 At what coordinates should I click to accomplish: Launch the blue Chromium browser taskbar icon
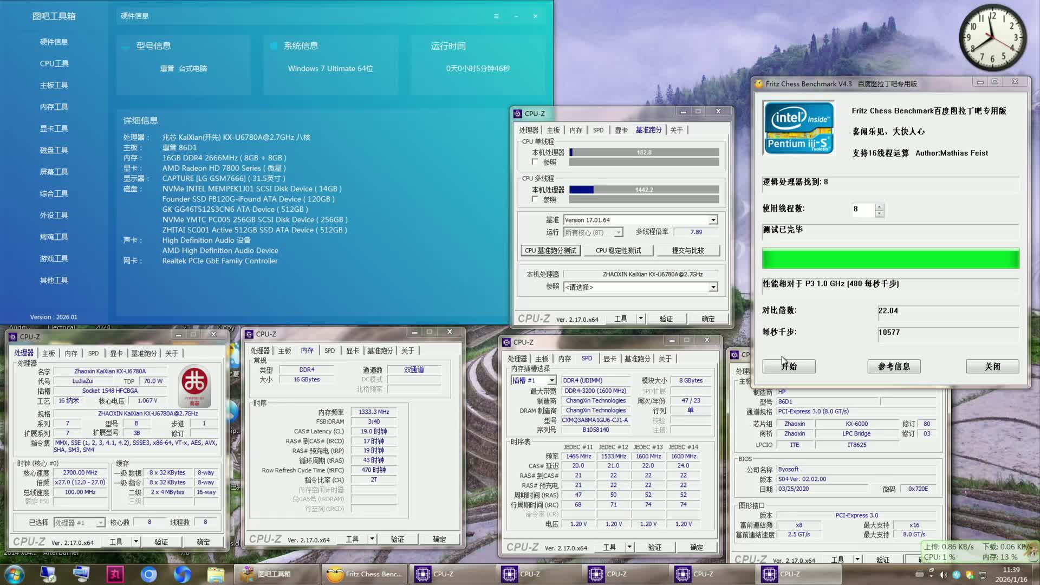tap(148, 574)
